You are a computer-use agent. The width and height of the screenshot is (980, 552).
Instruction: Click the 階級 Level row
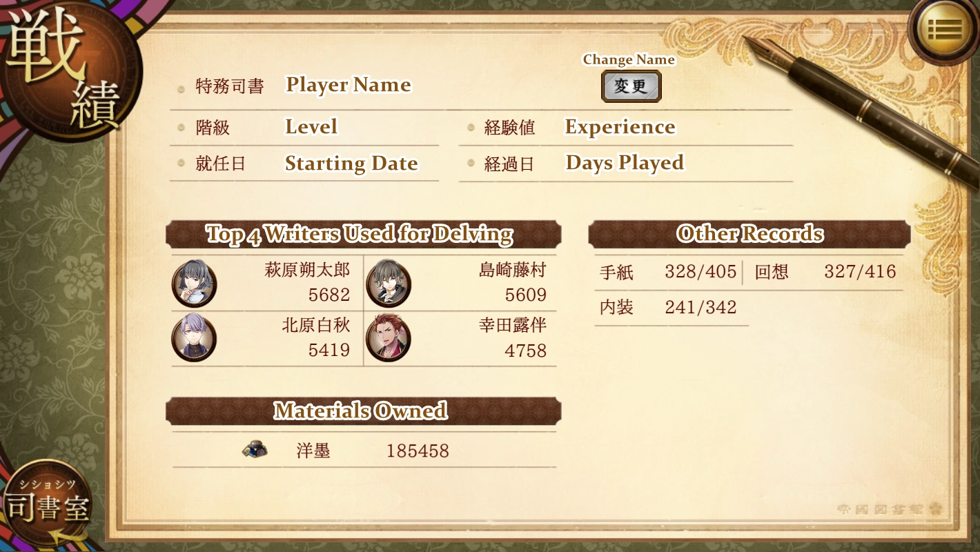coord(304,128)
